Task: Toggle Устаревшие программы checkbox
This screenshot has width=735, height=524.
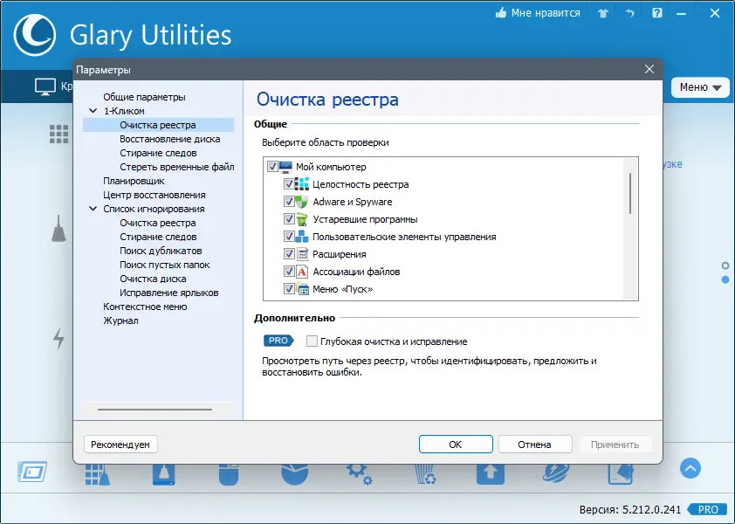Action: pyautogui.click(x=289, y=219)
